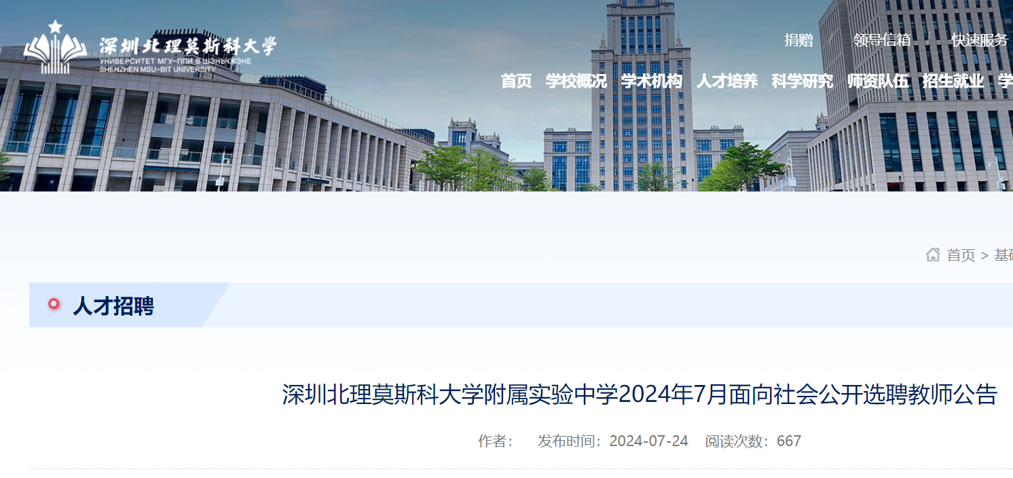1013x478 pixels.
Task: Click the 阅读次数：667 read count
Action: point(753,441)
